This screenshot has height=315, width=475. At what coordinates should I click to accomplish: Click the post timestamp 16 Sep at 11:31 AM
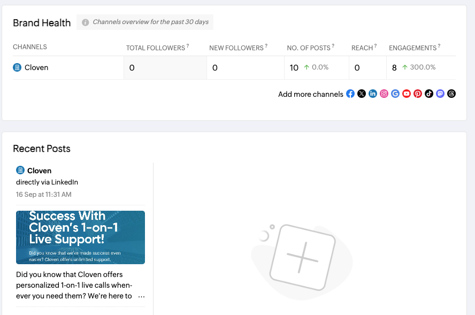pos(43,195)
